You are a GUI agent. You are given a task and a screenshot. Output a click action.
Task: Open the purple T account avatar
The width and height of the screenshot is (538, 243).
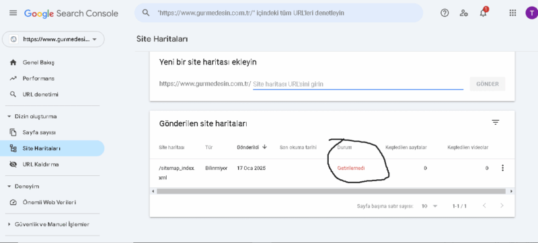point(531,13)
